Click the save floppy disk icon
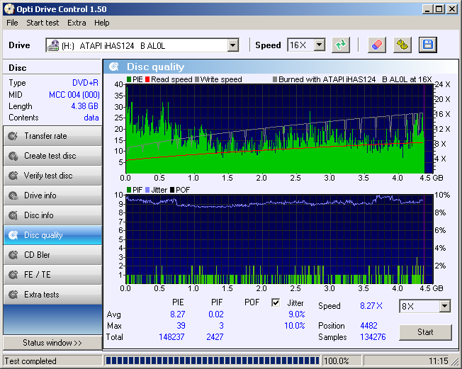Screen dimensions: 462x369 click(428, 45)
